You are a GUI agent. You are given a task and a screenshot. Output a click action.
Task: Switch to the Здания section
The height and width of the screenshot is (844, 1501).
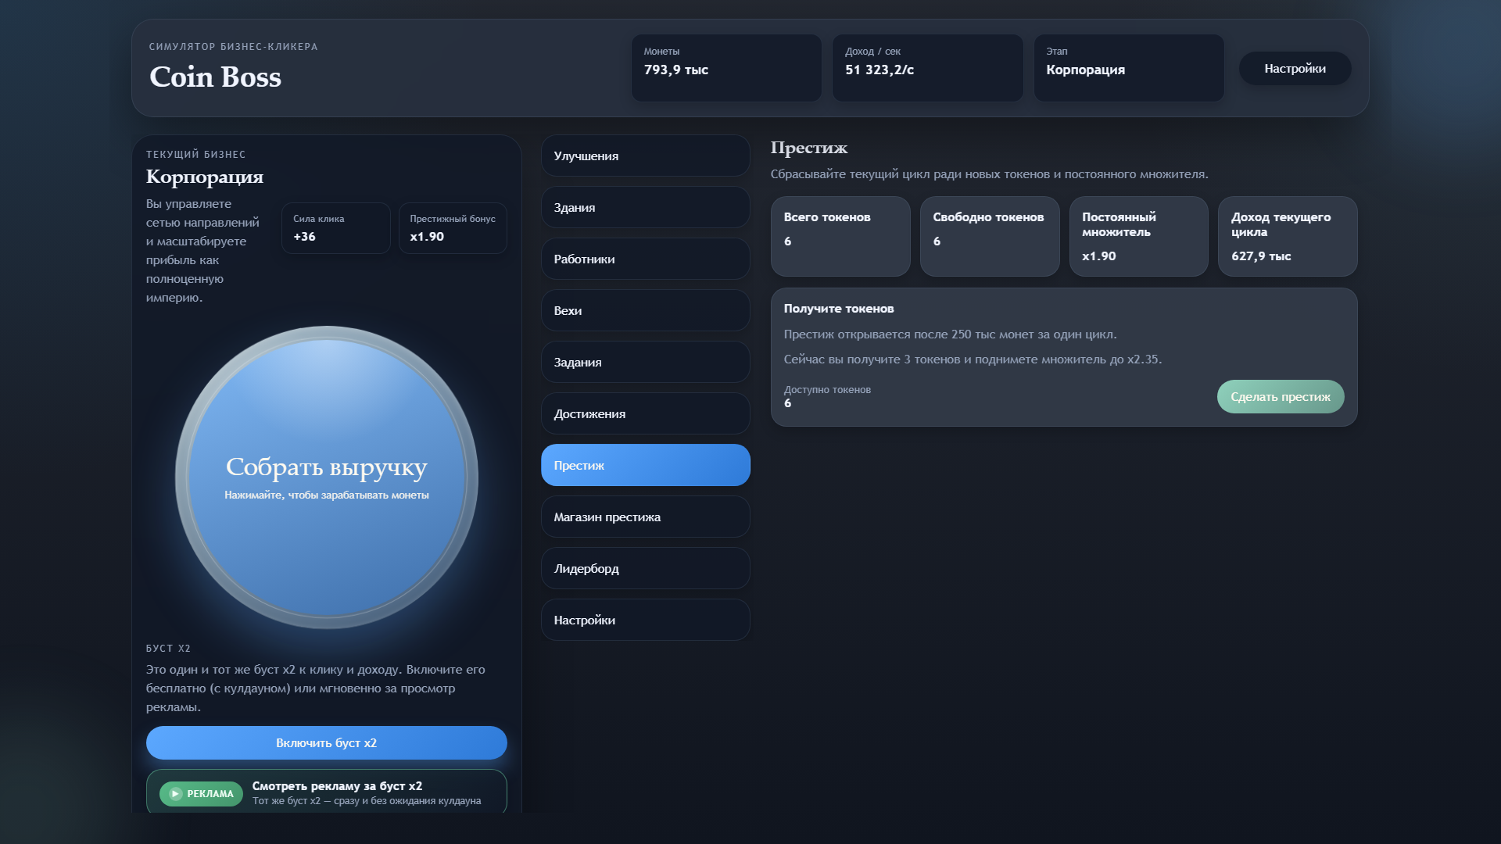point(645,207)
